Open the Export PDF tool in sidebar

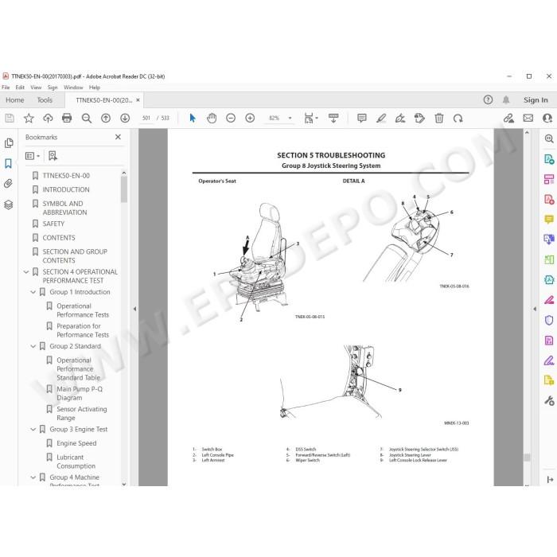(549, 159)
